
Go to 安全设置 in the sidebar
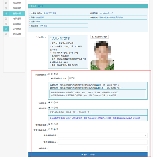(x=17, y=34)
